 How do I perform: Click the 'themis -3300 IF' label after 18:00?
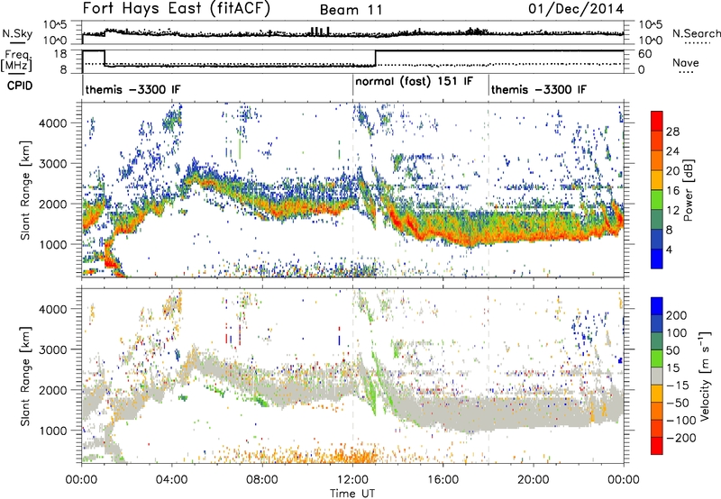[x=539, y=89]
